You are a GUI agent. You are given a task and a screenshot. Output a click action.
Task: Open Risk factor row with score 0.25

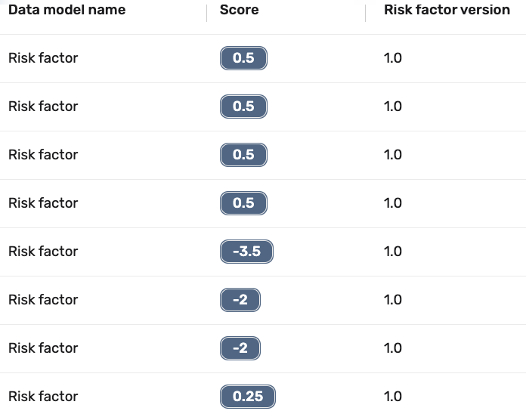click(43, 397)
